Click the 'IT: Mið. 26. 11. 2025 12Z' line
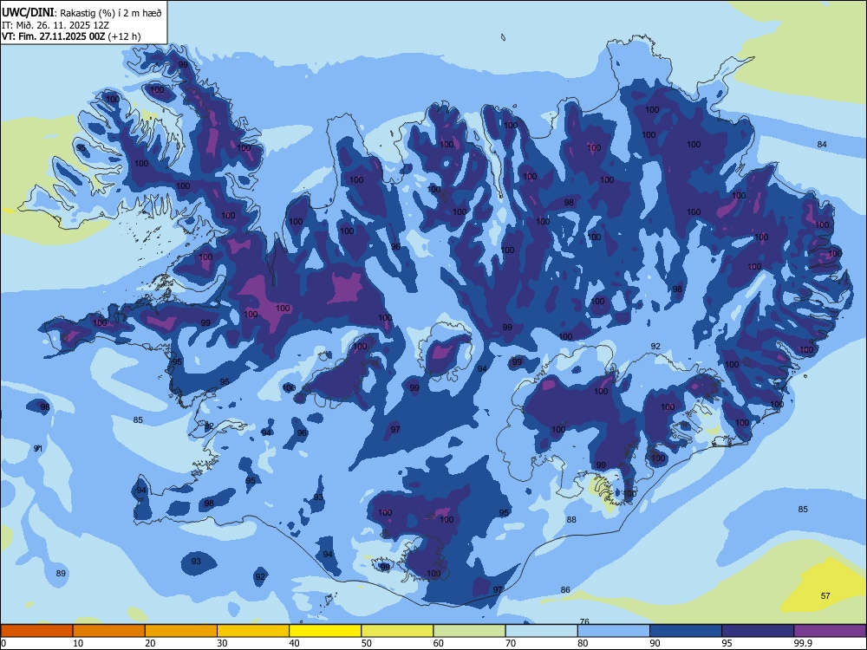 (x=55, y=25)
